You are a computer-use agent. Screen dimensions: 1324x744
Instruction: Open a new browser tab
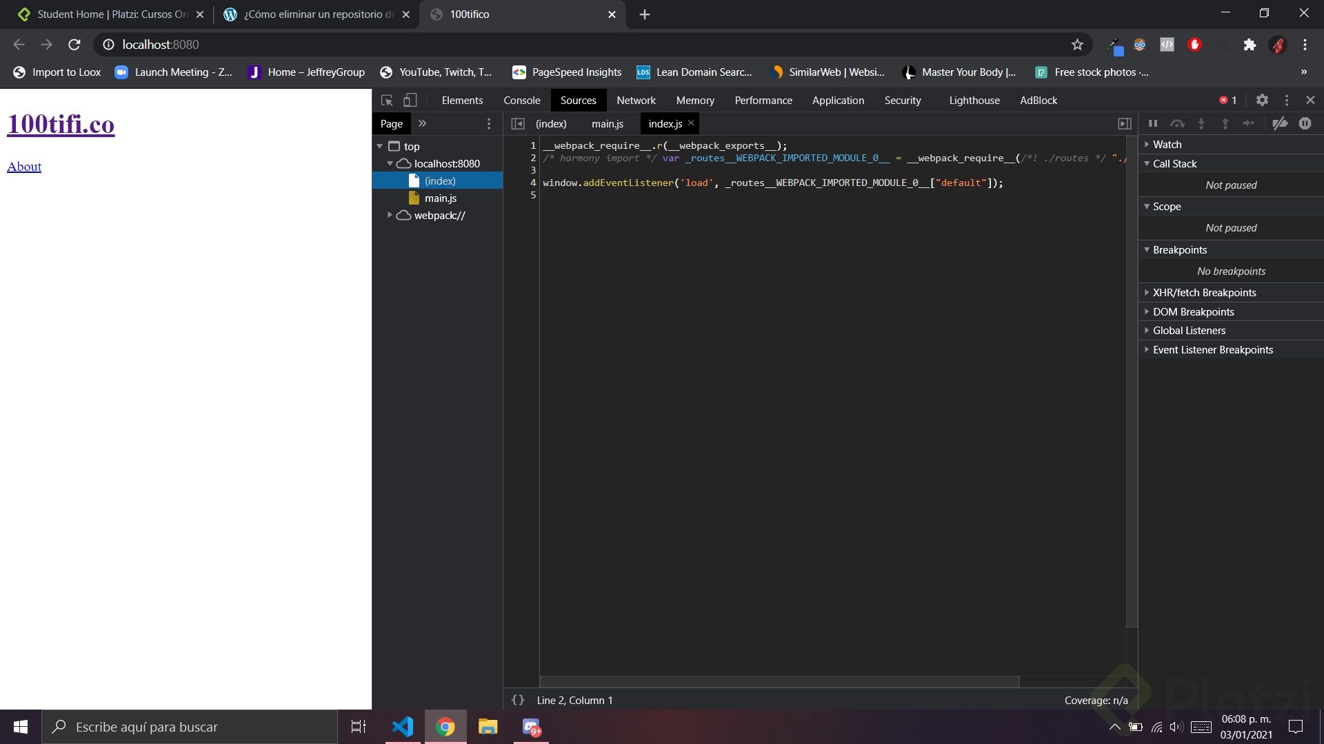[x=645, y=14]
